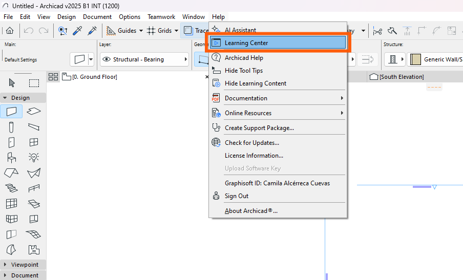Image resolution: width=463 pixels, height=280 pixels.
Task: Open the Grids dropdown arrow
Action: pos(176,31)
